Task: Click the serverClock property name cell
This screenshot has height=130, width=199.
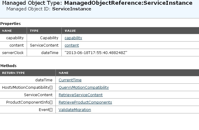Action: 13,53
